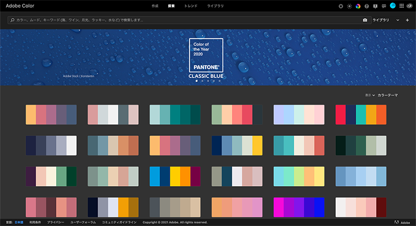Click the Pantone Classic Blue banner box
This screenshot has height=226, width=416.
point(206,55)
